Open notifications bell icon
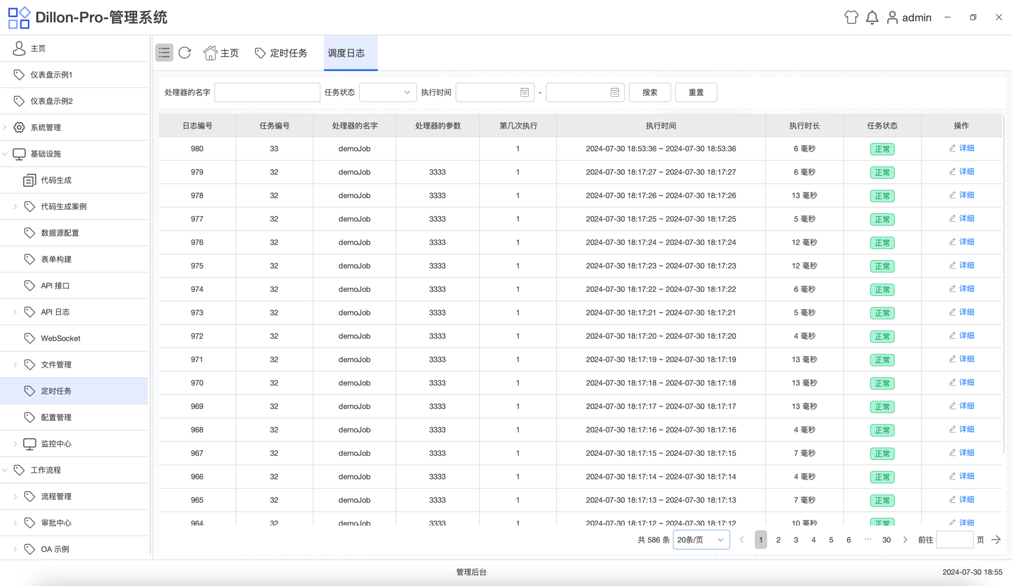 872,18
